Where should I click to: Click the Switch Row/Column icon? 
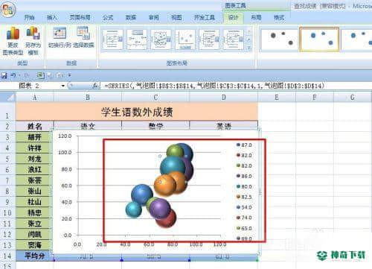pyautogui.click(x=60, y=37)
